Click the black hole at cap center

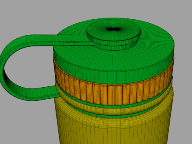[x=113, y=29]
